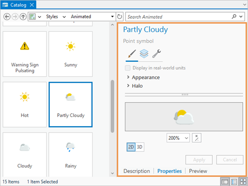Viewport: 248px width, 186px height.
Task: Open the Animated path dropdown
Action: tap(112, 16)
